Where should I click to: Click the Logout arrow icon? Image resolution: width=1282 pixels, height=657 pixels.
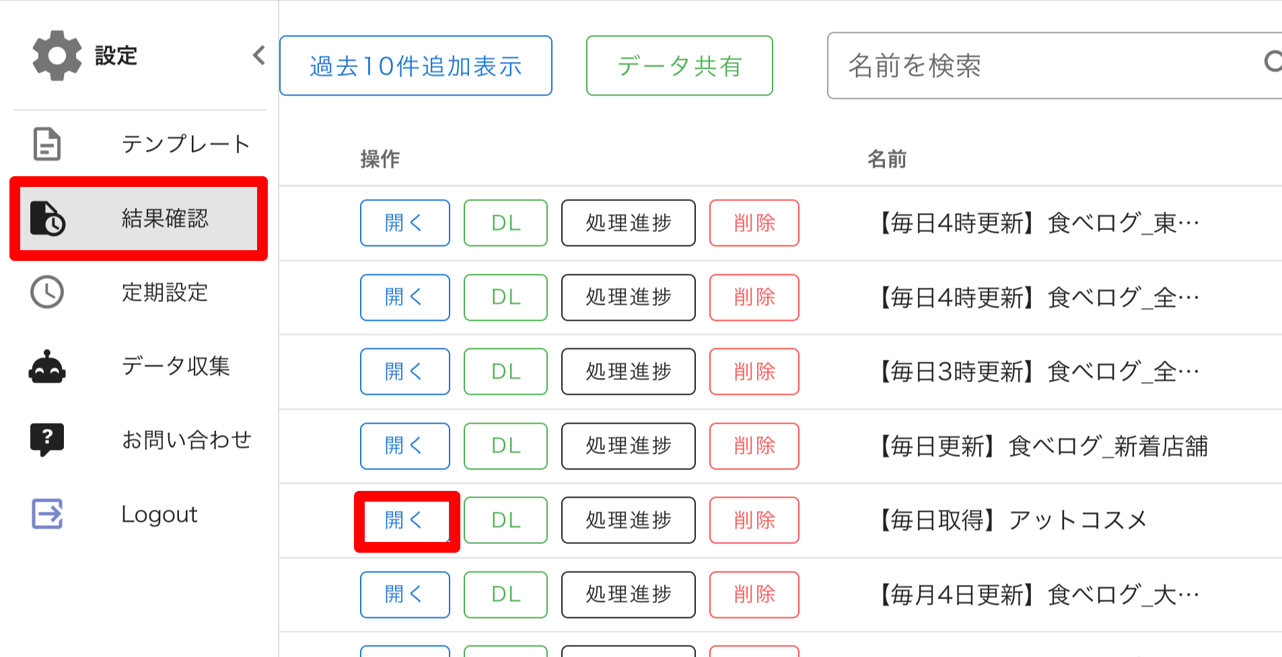[x=47, y=514]
